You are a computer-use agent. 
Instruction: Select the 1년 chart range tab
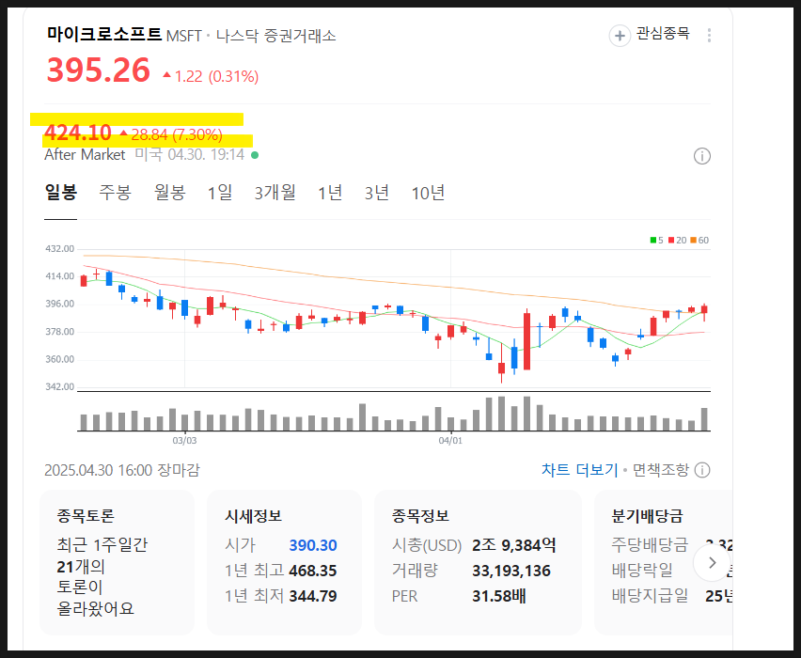[330, 193]
